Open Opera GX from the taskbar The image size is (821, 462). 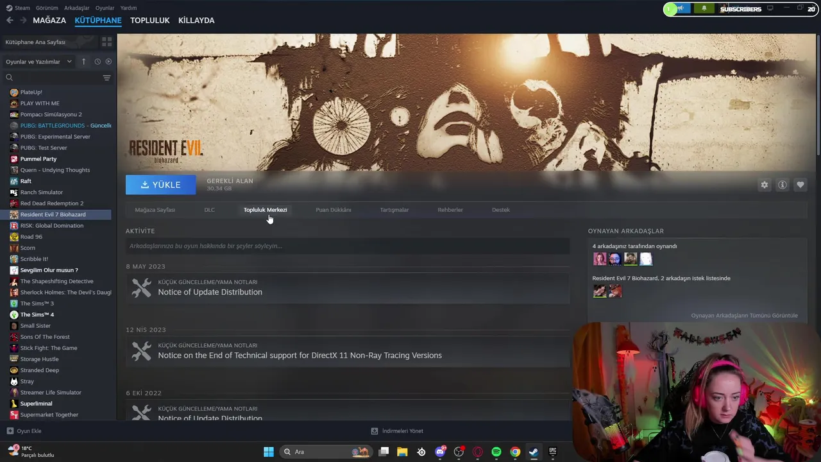tap(477, 452)
